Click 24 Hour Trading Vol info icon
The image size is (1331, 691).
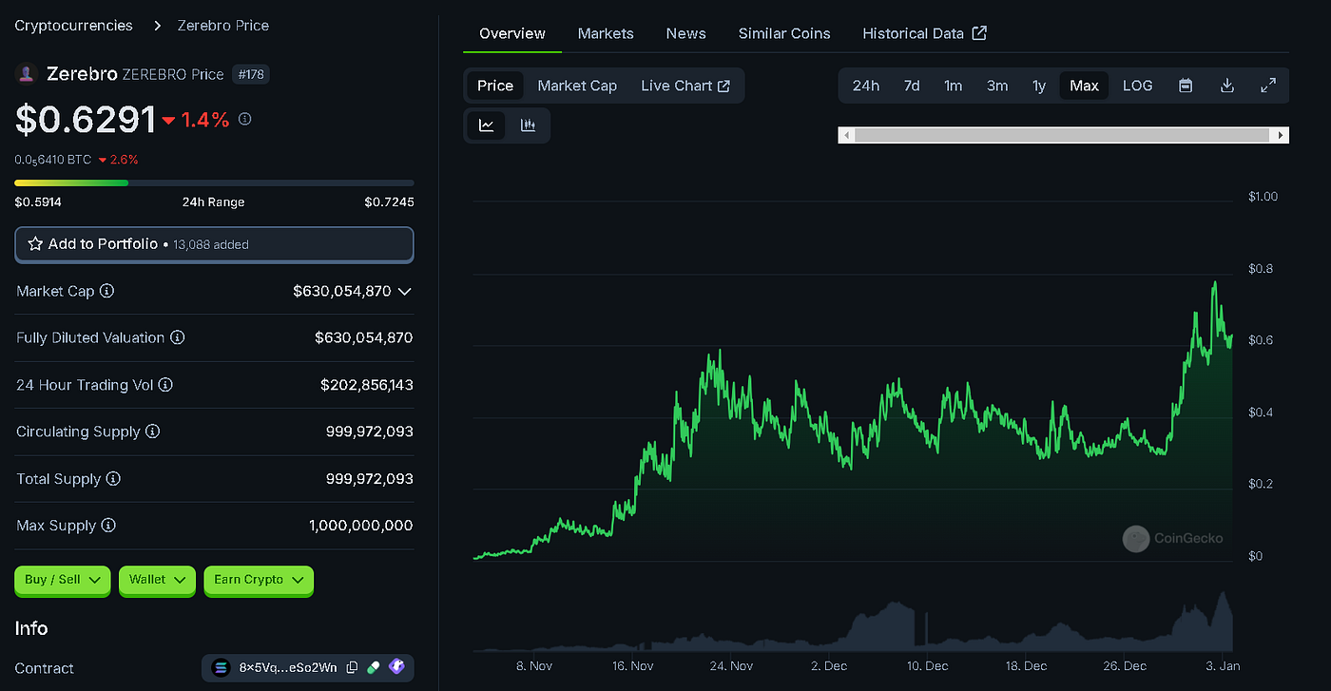pyautogui.click(x=165, y=385)
